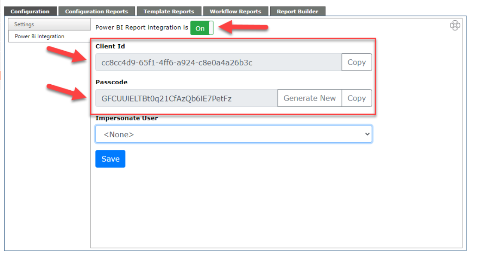Click inside the Client Id field
The width and height of the screenshot is (491, 273).
219,62
